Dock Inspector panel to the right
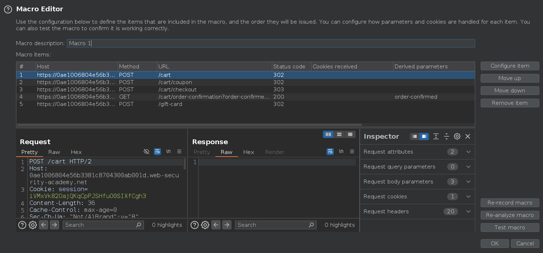The image size is (543, 253). 424,137
